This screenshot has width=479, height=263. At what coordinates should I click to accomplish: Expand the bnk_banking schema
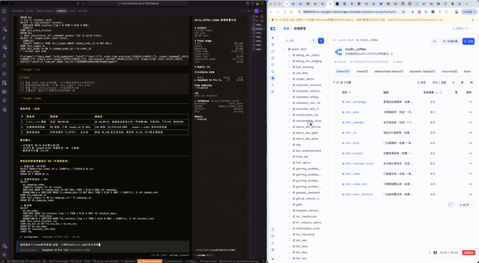pos(290,67)
